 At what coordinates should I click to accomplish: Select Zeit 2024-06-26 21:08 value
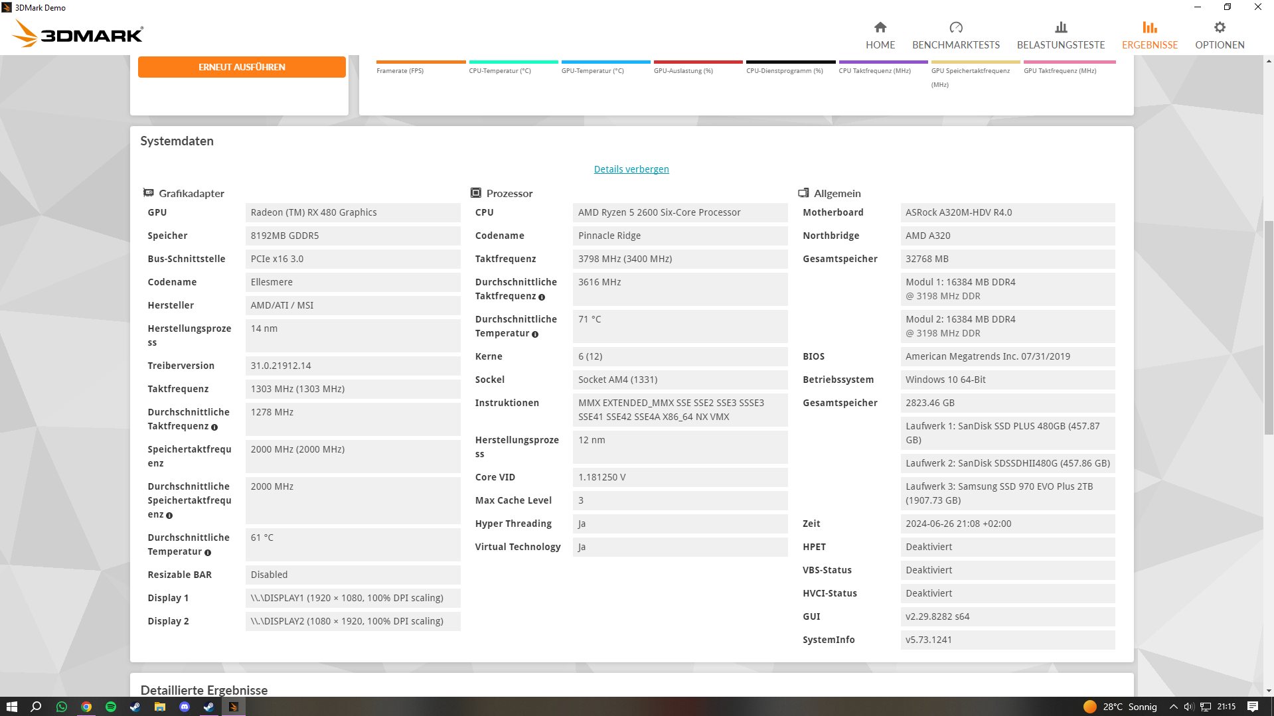(1007, 524)
